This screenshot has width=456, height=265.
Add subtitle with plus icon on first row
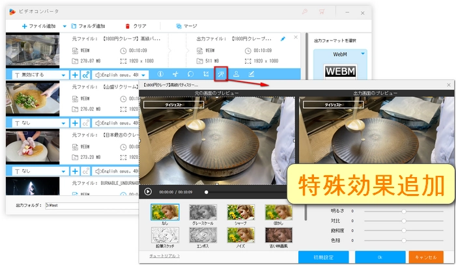(75, 75)
